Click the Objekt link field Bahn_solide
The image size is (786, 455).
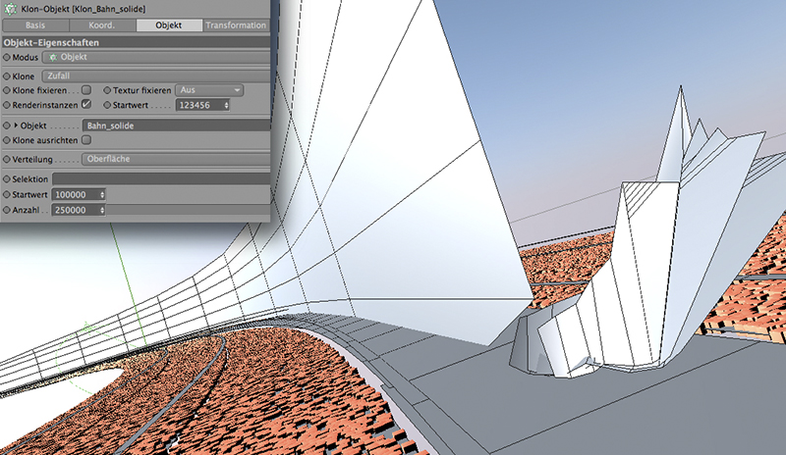[176, 126]
